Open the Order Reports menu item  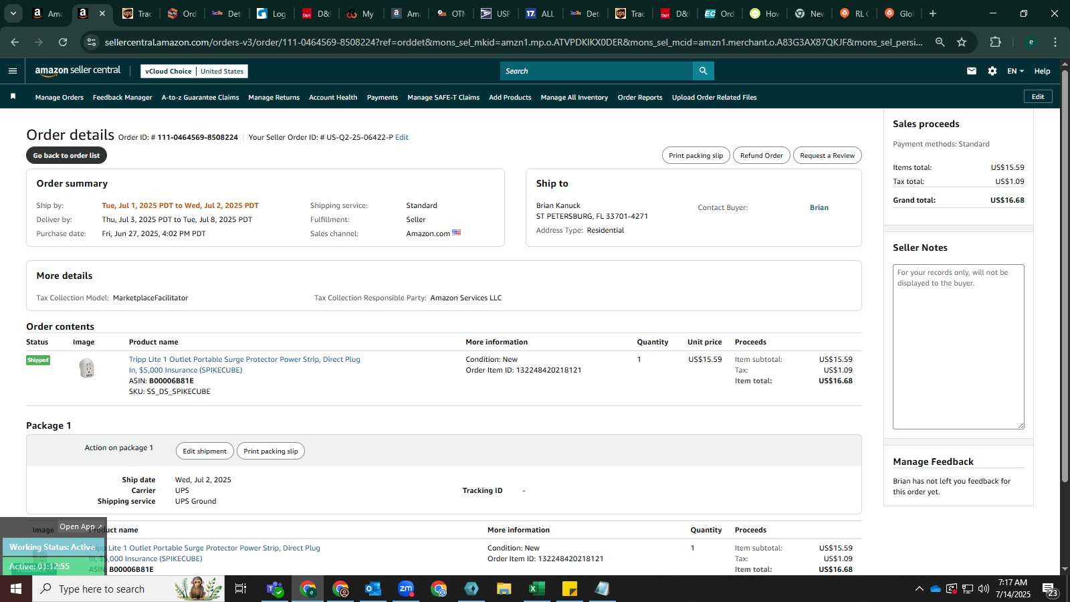coord(640,98)
